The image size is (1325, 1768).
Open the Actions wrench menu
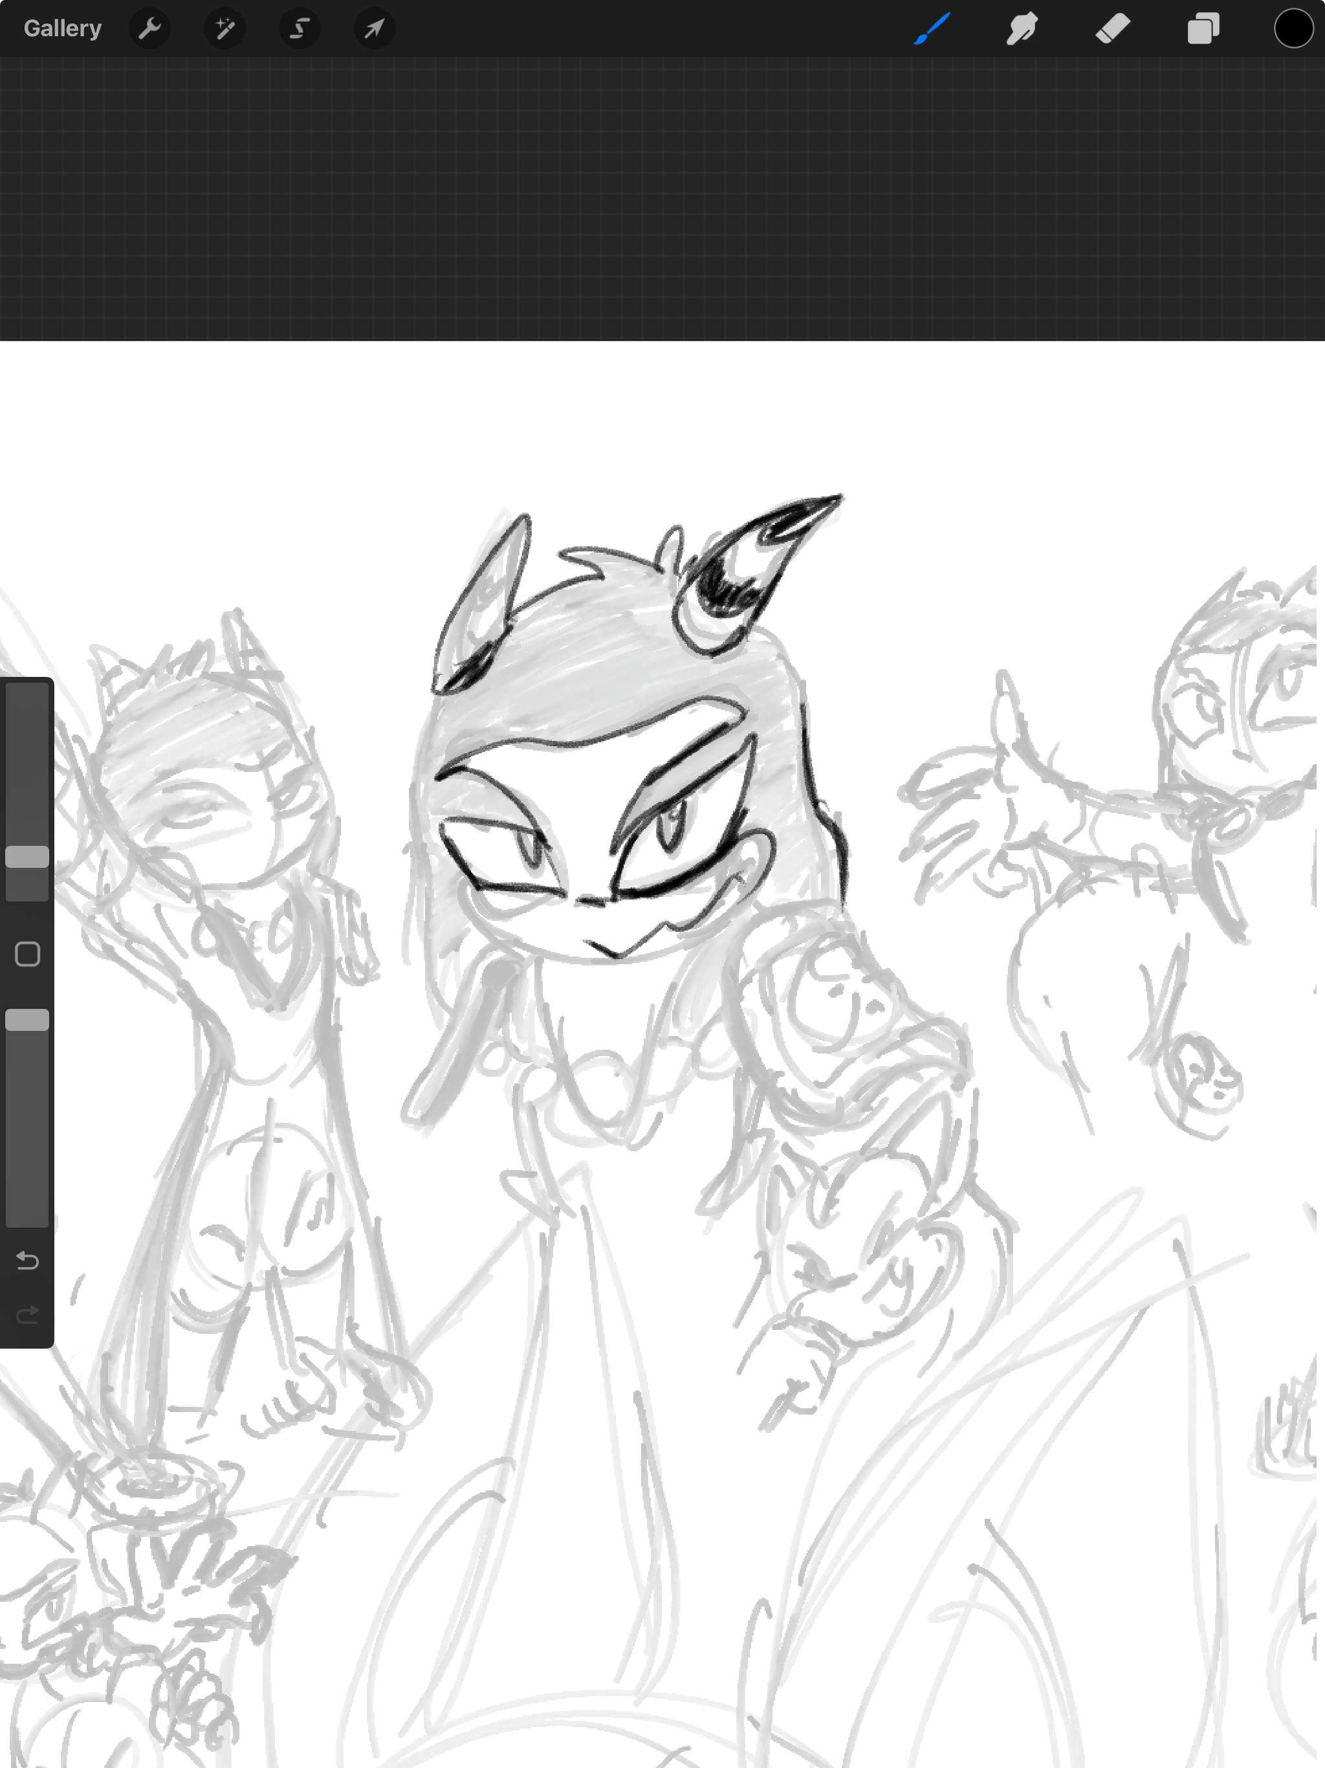tap(149, 28)
